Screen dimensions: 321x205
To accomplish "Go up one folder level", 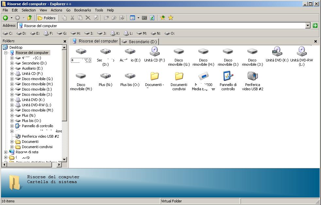I will click(30, 18).
